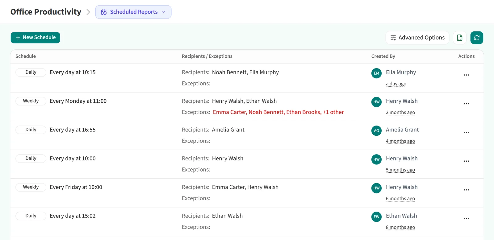Image resolution: width=494 pixels, height=240 pixels.
Task: Open Advanced Options
Action: pos(417,38)
